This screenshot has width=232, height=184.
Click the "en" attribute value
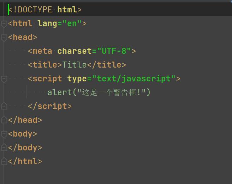[x=72, y=24]
